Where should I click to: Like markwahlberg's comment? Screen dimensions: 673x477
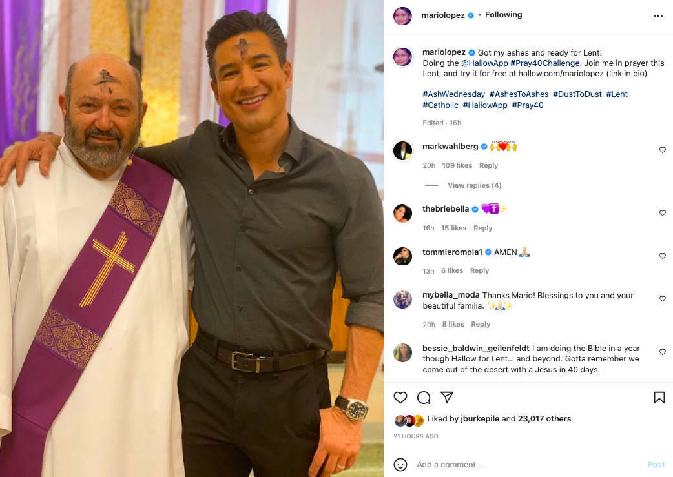click(662, 150)
